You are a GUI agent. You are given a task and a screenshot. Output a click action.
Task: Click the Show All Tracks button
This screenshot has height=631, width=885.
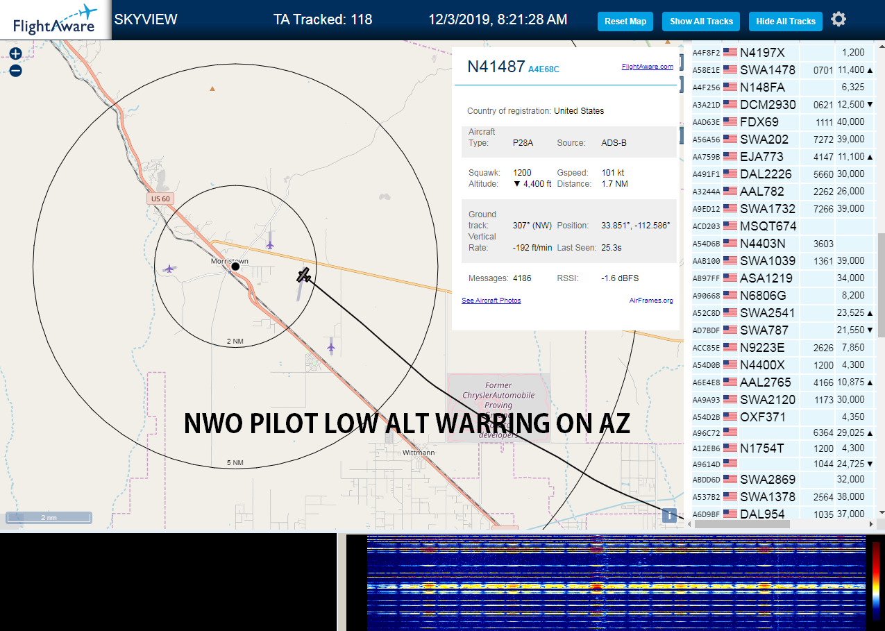click(701, 22)
